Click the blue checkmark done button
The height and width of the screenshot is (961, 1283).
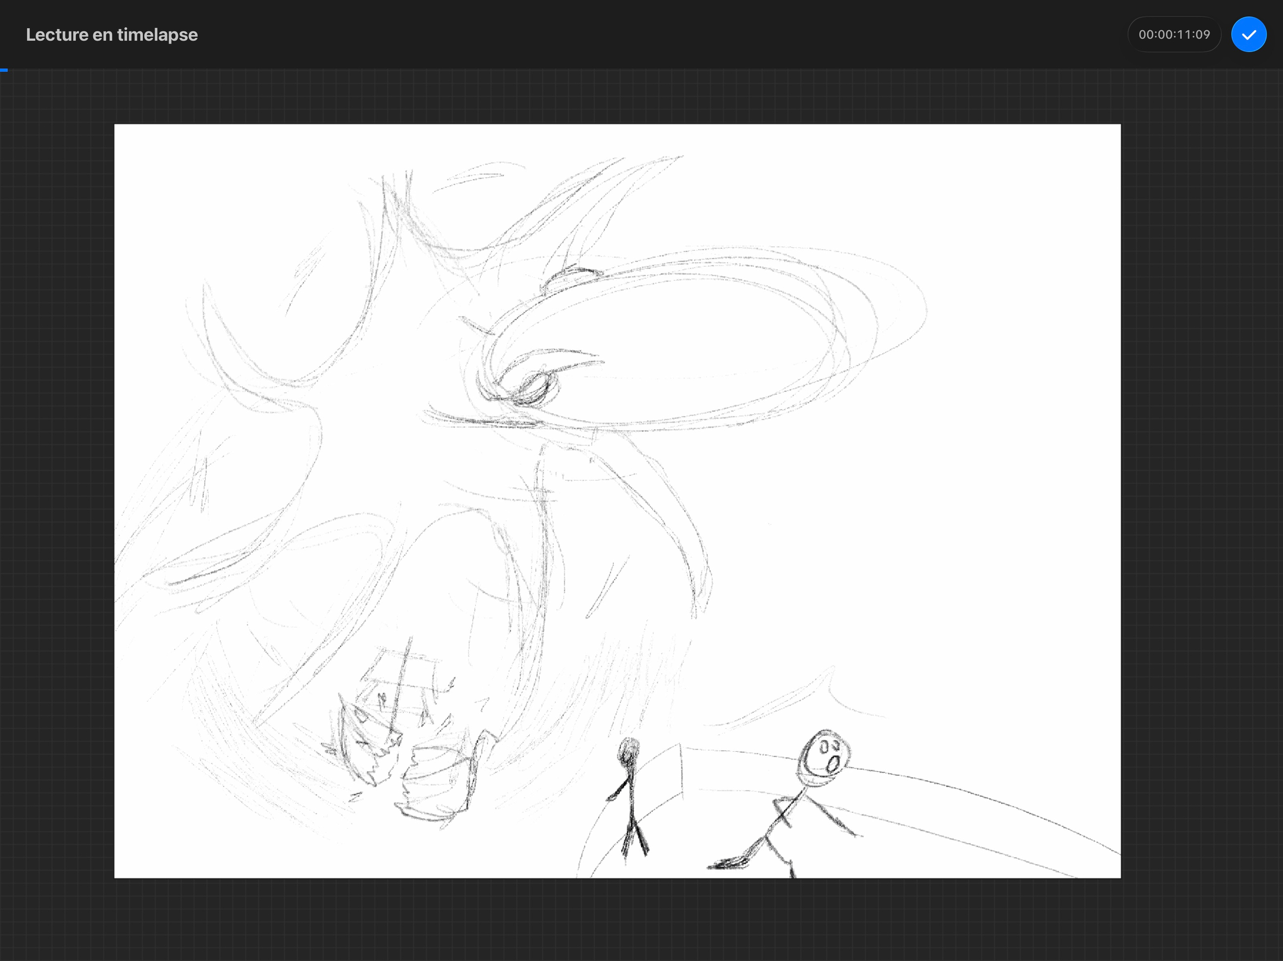[1248, 35]
